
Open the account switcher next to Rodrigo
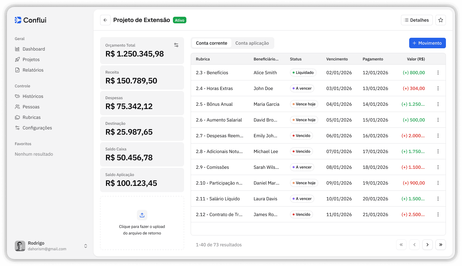(85, 246)
